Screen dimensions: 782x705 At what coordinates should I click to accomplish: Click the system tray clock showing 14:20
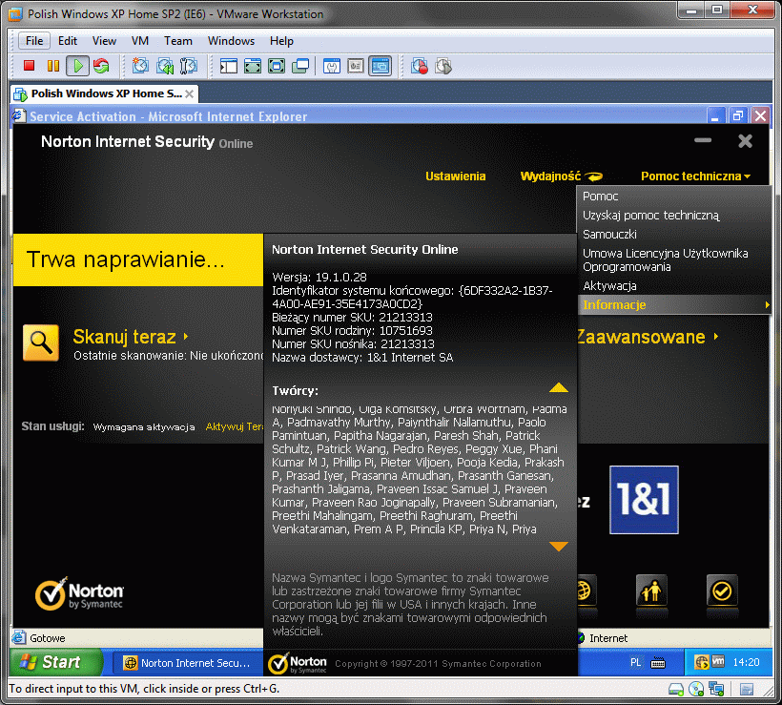[746, 662]
